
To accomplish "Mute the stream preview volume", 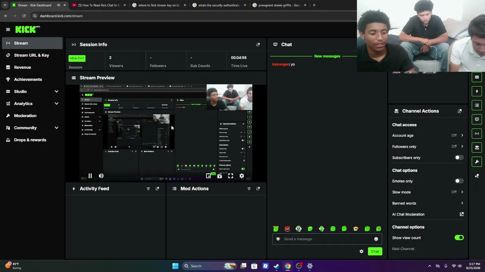I will (101, 176).
